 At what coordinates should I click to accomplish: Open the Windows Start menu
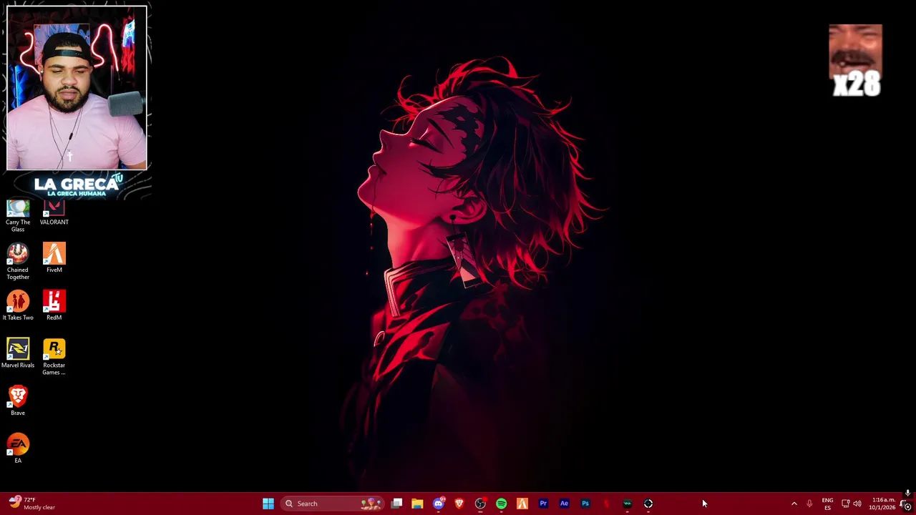point(268,504)
